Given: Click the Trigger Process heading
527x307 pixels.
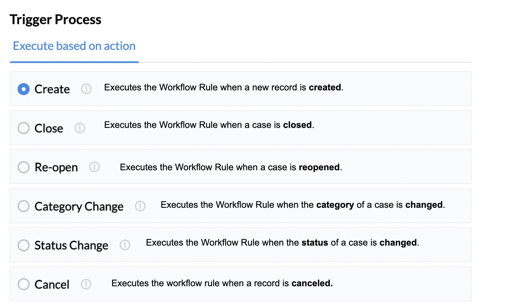Looking at the screenshot, I should click(x=55, y=20).
